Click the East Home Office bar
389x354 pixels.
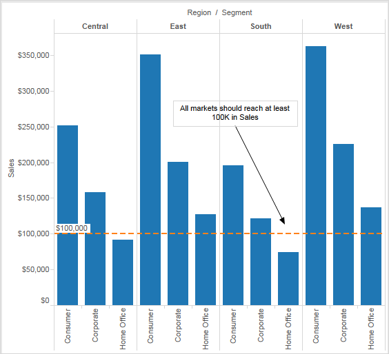206,260
